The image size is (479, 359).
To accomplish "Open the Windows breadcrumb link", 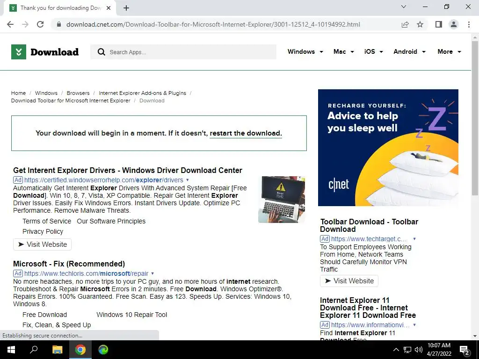I will 46,93.
